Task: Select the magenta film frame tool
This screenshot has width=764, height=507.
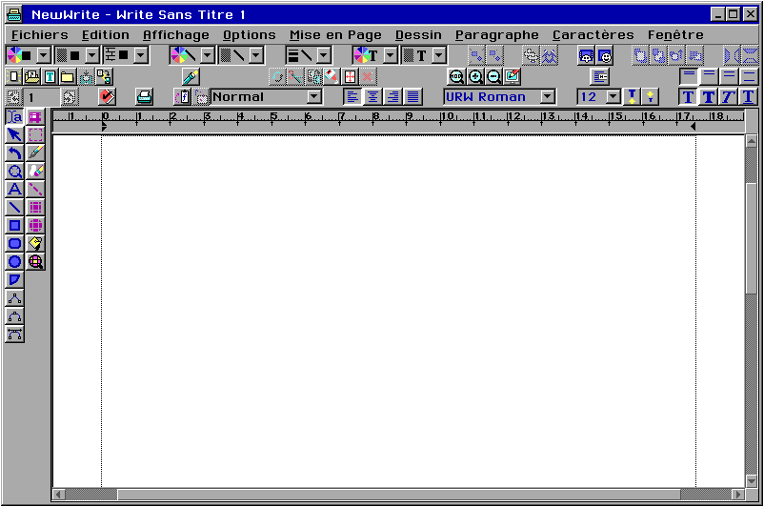Action: pyautogui.click(x=35, y=117)
